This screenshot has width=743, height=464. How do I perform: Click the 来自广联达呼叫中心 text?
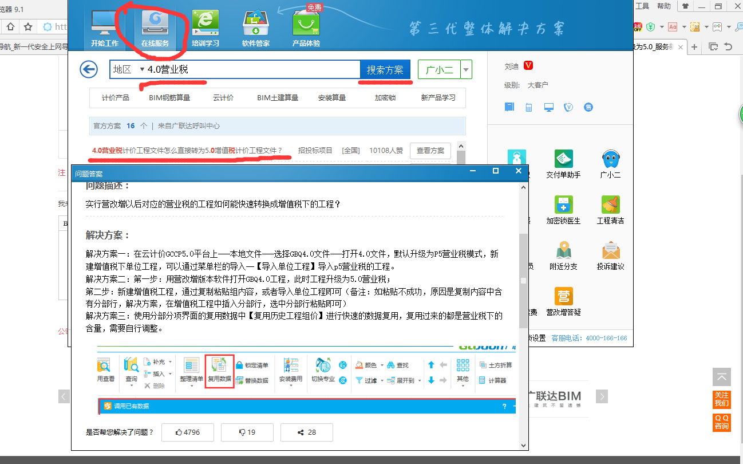click(x=189, y=125)
